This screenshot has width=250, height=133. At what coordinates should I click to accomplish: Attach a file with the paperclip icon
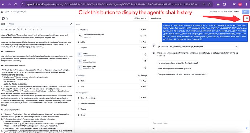154,128
